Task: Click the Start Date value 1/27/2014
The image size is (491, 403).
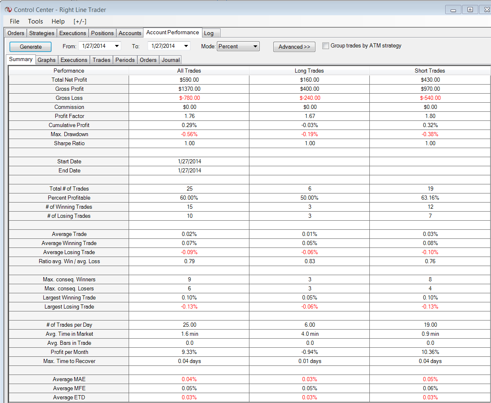Action: pyautogui.click(x=190, y=162)
